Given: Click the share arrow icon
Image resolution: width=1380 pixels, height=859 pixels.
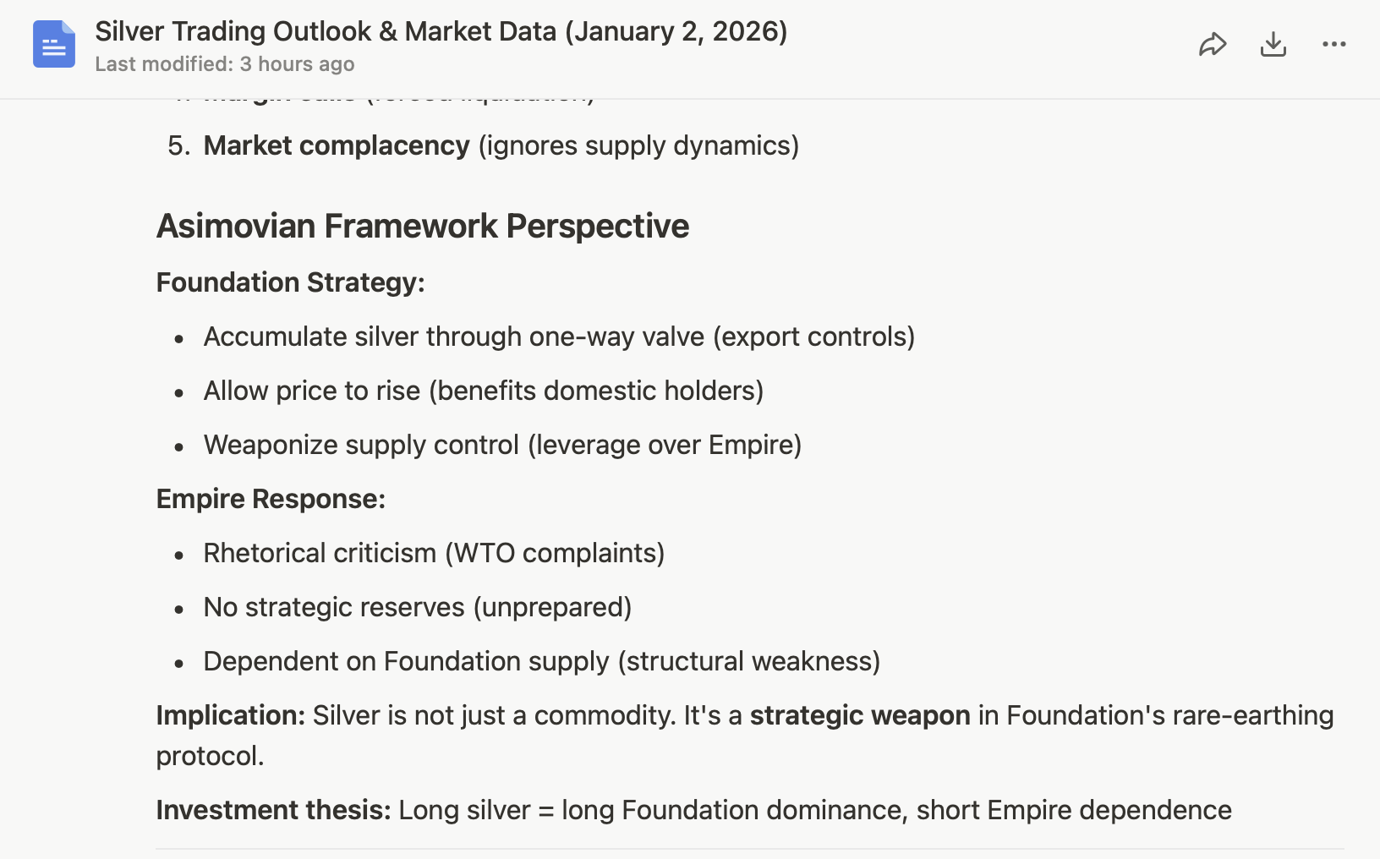Looking at the screenshot, I should tap(1213, 44).
